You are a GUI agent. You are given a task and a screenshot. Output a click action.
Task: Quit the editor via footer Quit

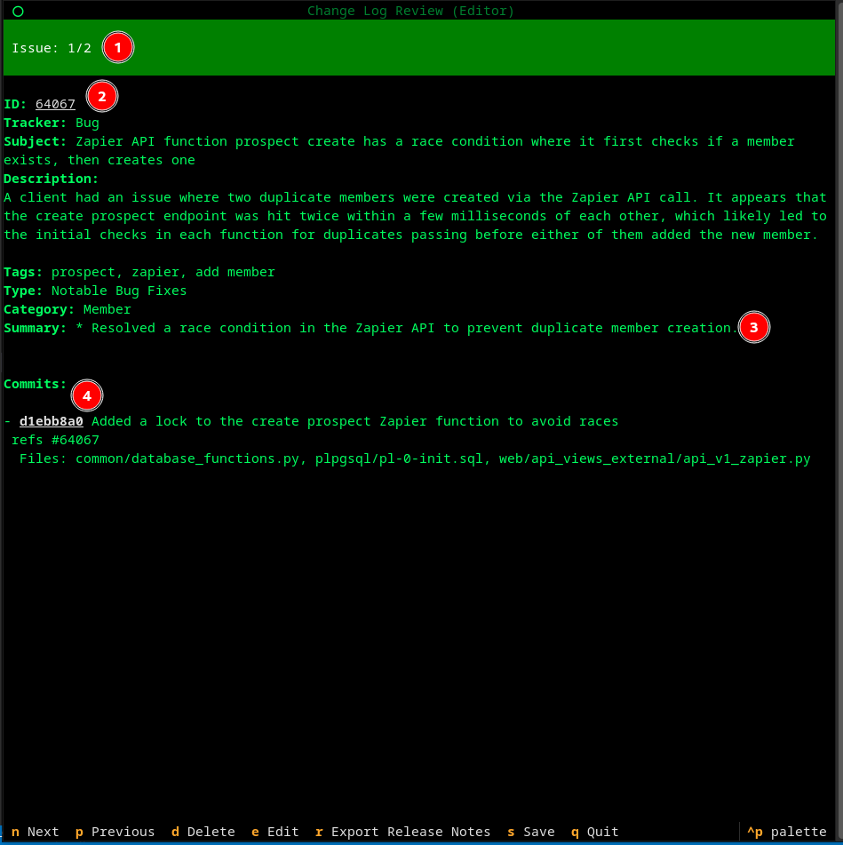(594, 832)
